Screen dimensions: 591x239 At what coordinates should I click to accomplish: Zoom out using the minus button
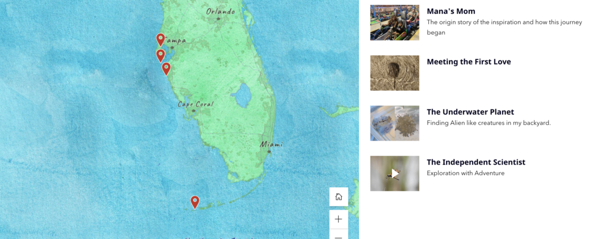pos(338,236)
